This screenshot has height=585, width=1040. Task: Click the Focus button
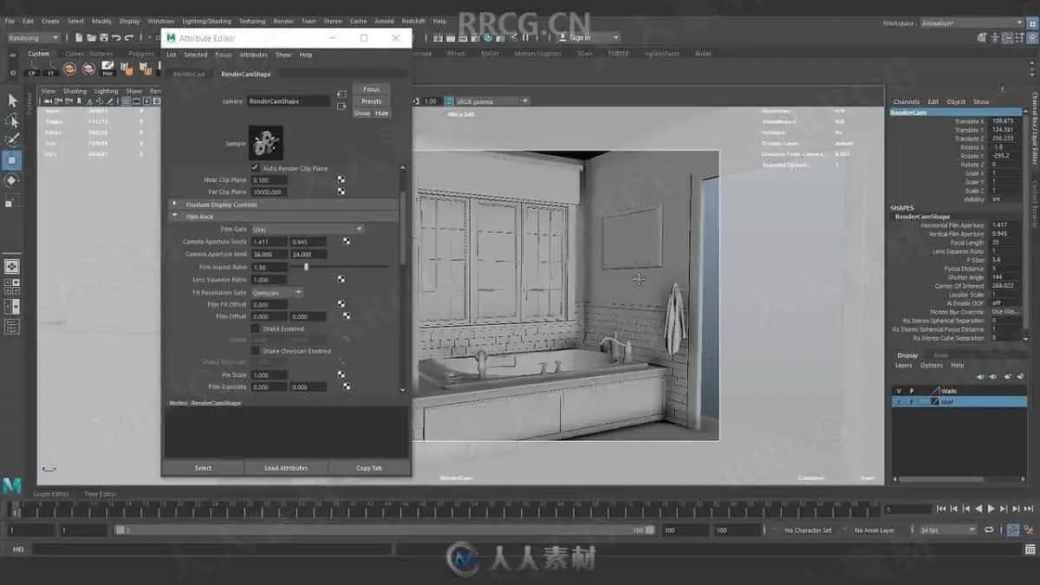pyautogui.click(x=371, y=89)
